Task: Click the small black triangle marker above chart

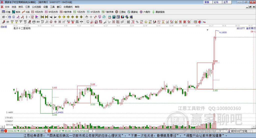Action: click(207, 30)
